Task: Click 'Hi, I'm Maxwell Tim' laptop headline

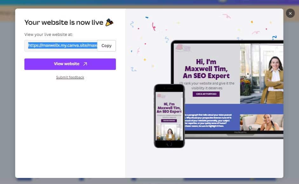Action: [x=206, y=69]
